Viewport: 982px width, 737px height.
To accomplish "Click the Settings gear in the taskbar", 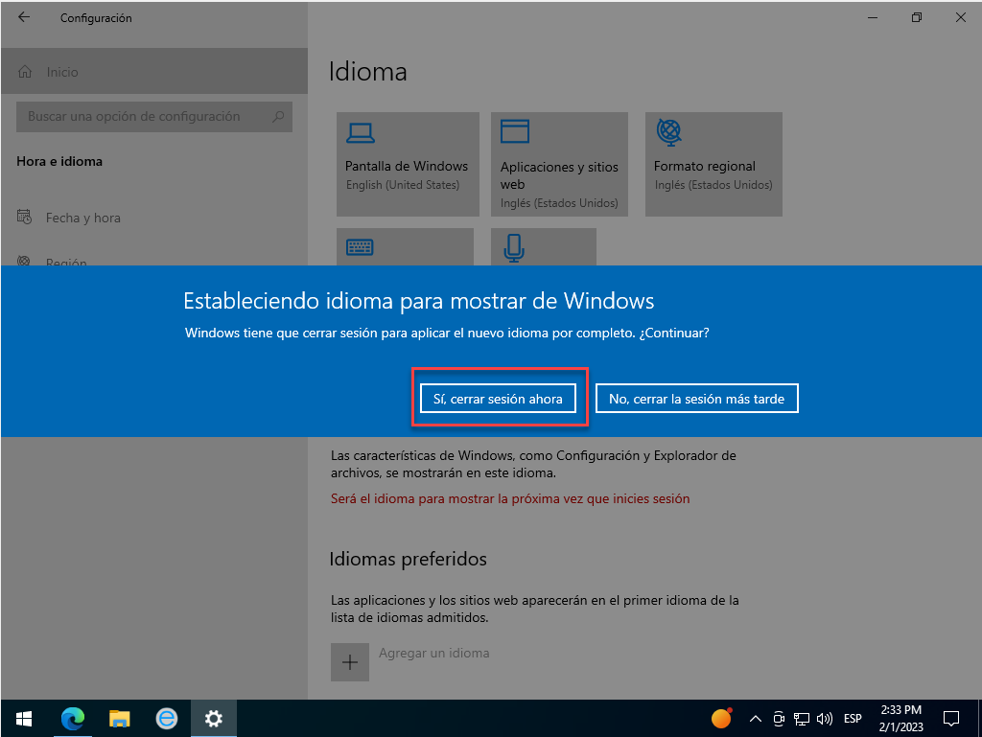I will 214,719.
